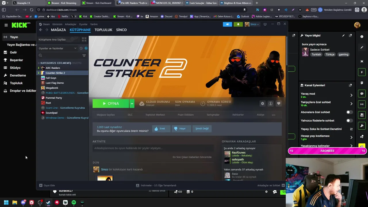This screenshot has width=368, height=207.
Task: Select Megabonk in library list
Action: [52, 88]
